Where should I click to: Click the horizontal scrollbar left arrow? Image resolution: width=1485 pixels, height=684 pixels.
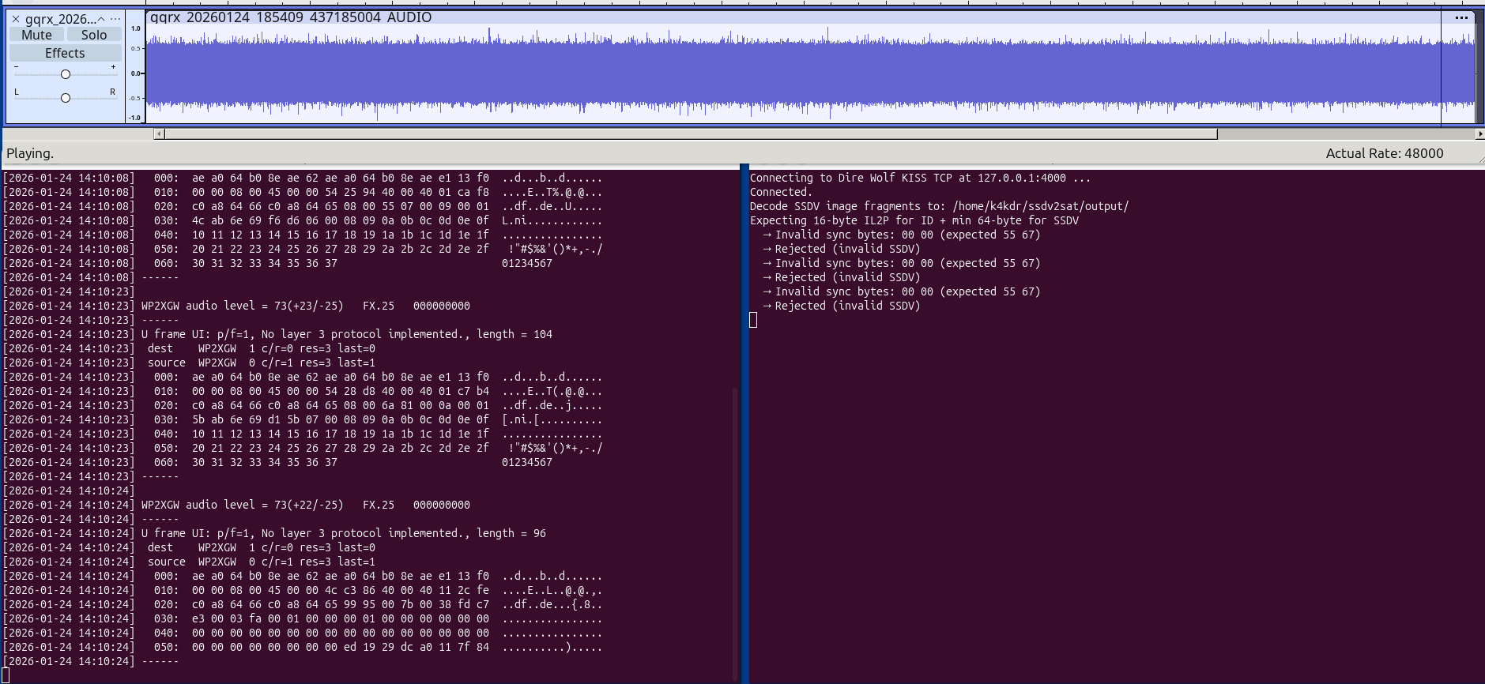click(159, 134)
